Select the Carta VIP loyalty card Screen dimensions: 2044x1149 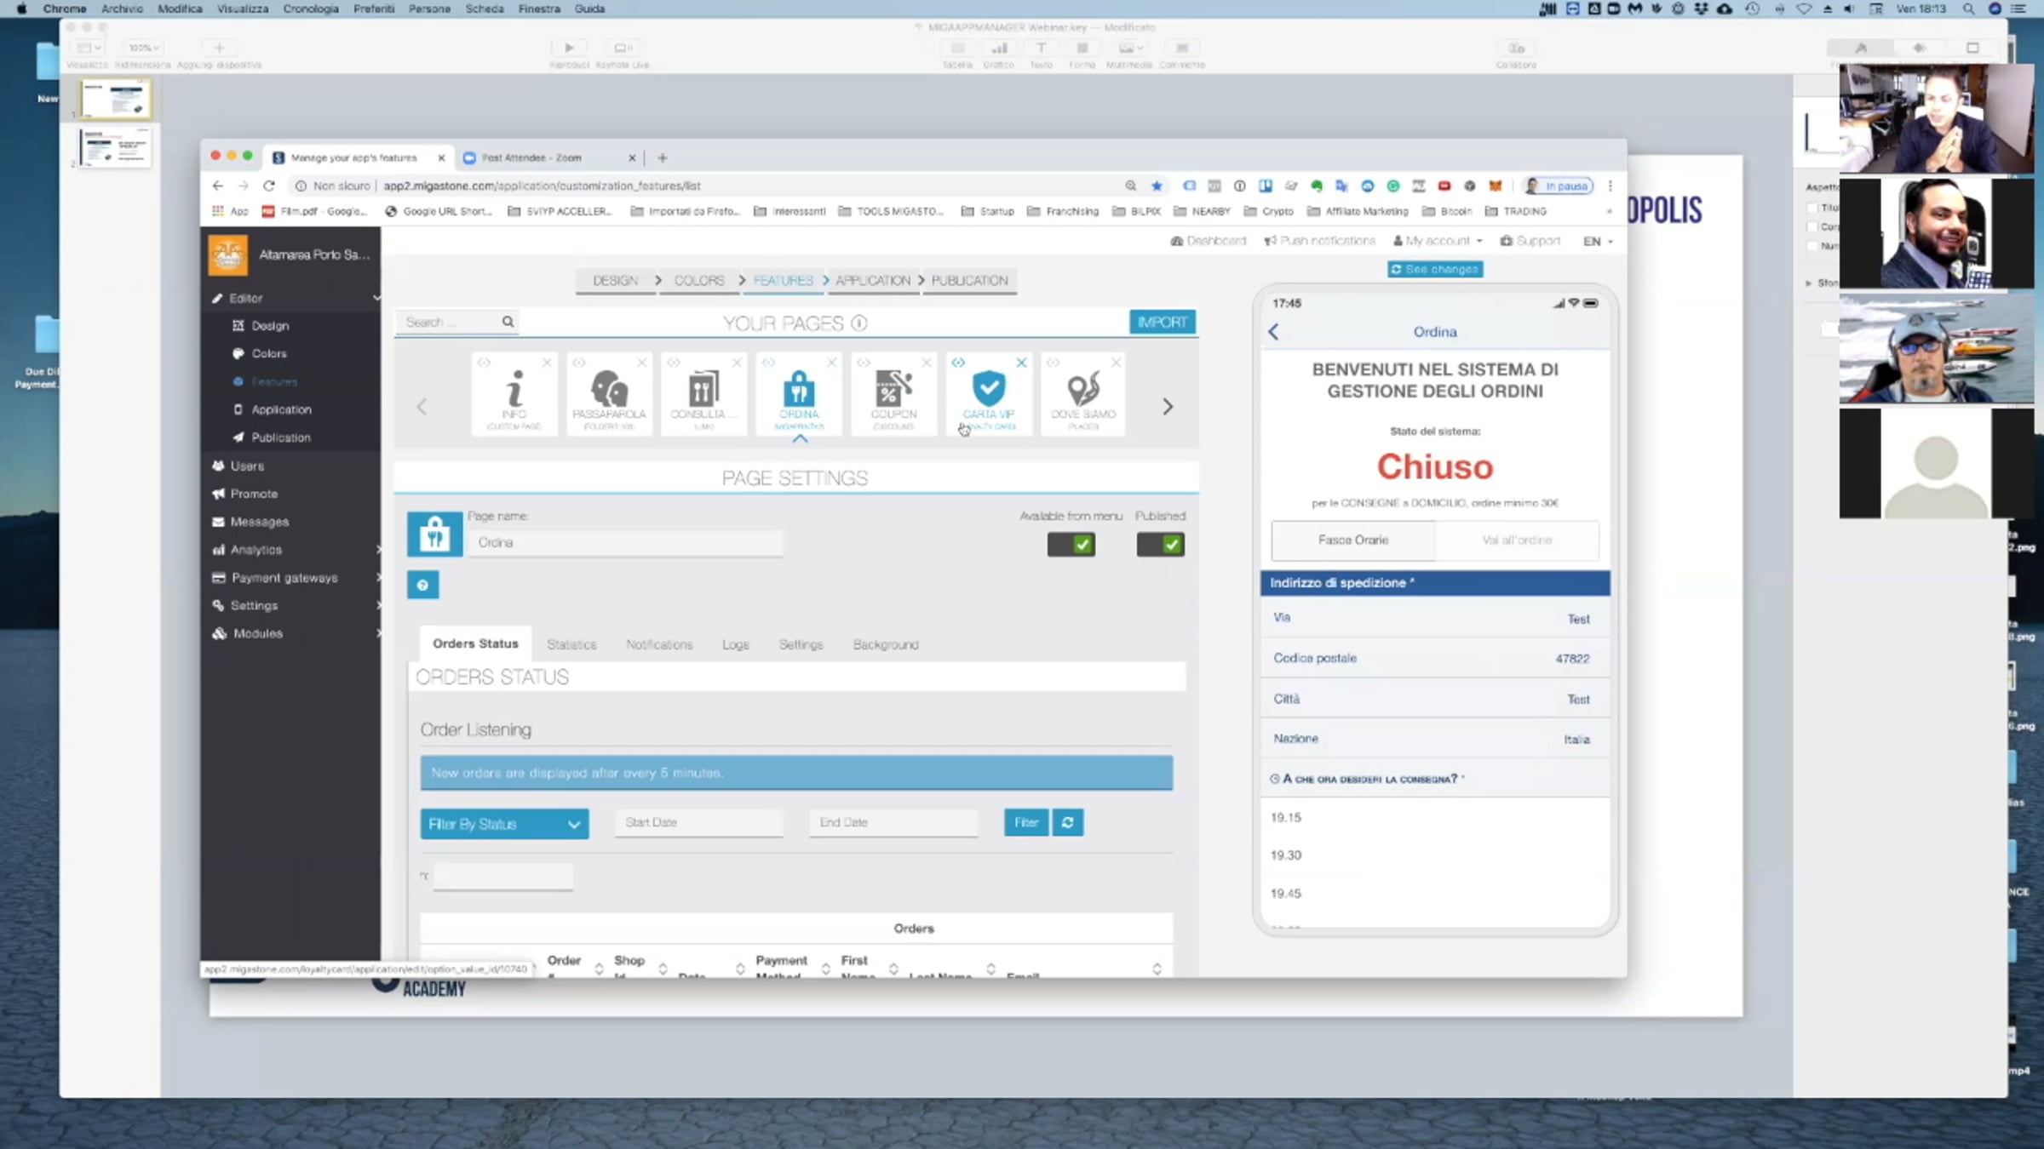pos(988,394)
